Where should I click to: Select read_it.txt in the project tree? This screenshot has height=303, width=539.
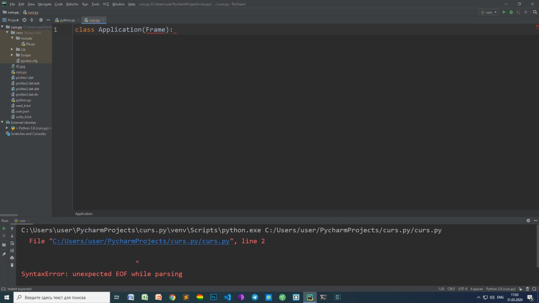point(21,106)
